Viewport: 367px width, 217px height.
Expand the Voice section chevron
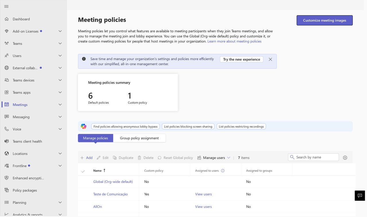pos(60,129)
